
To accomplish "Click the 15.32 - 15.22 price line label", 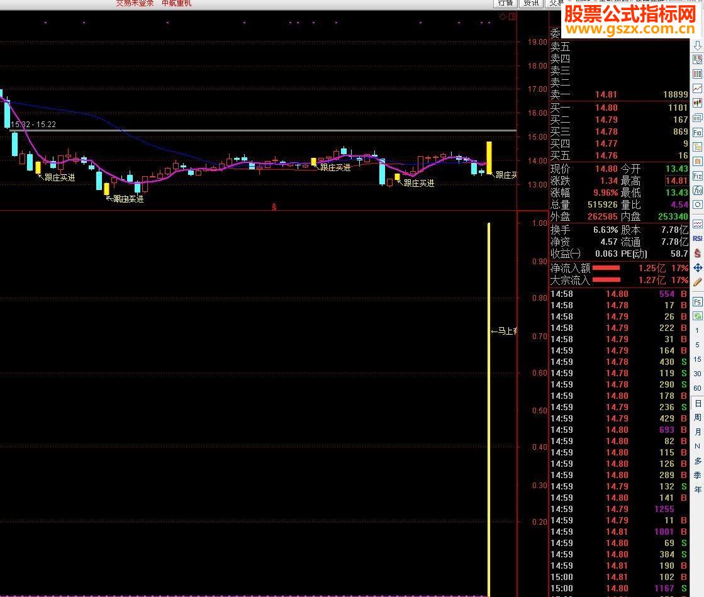I will click(33, 125).
